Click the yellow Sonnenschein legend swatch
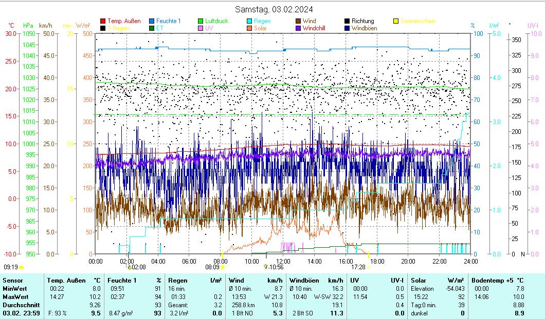 tap(395, 21)
